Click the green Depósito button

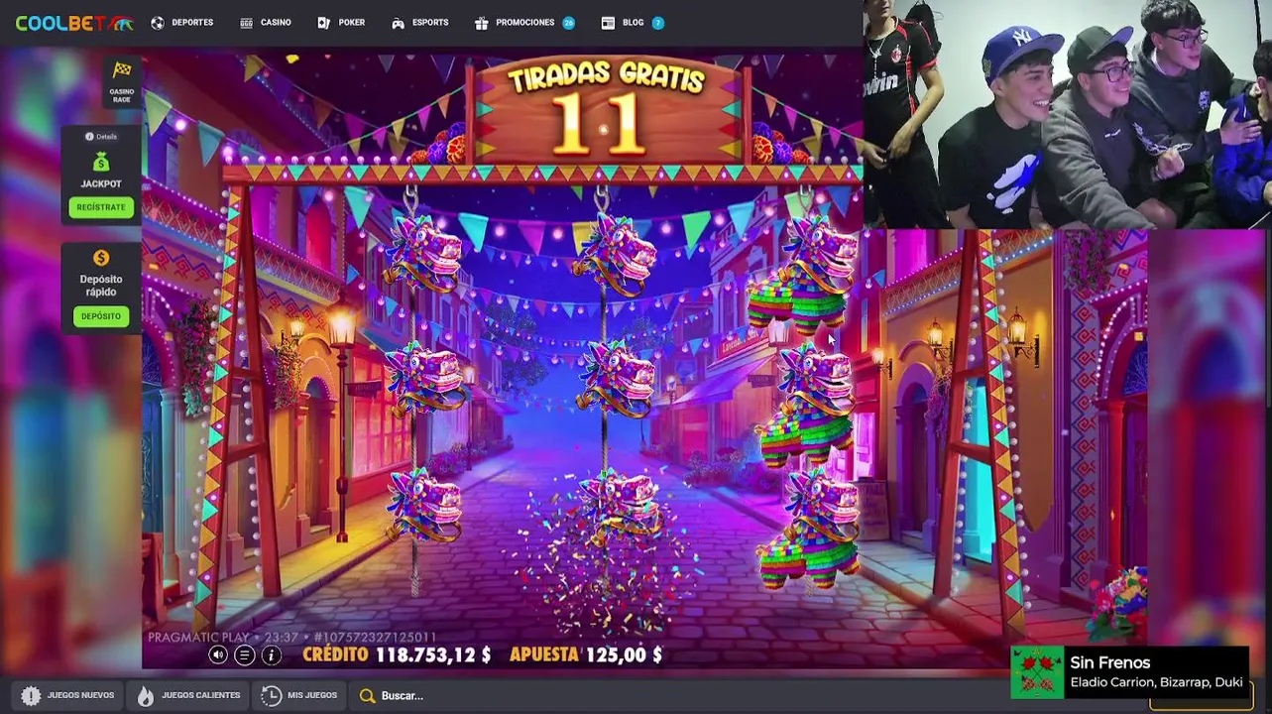[x=101, y=316]
